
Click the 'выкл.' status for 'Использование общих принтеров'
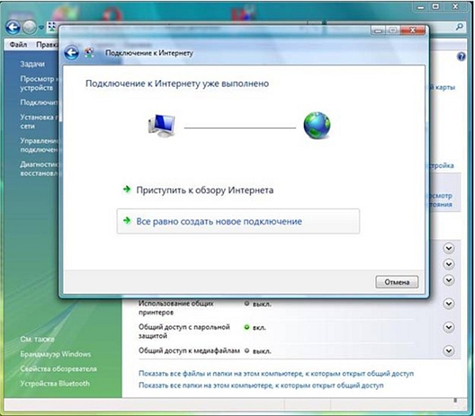(x=257, y=303)
